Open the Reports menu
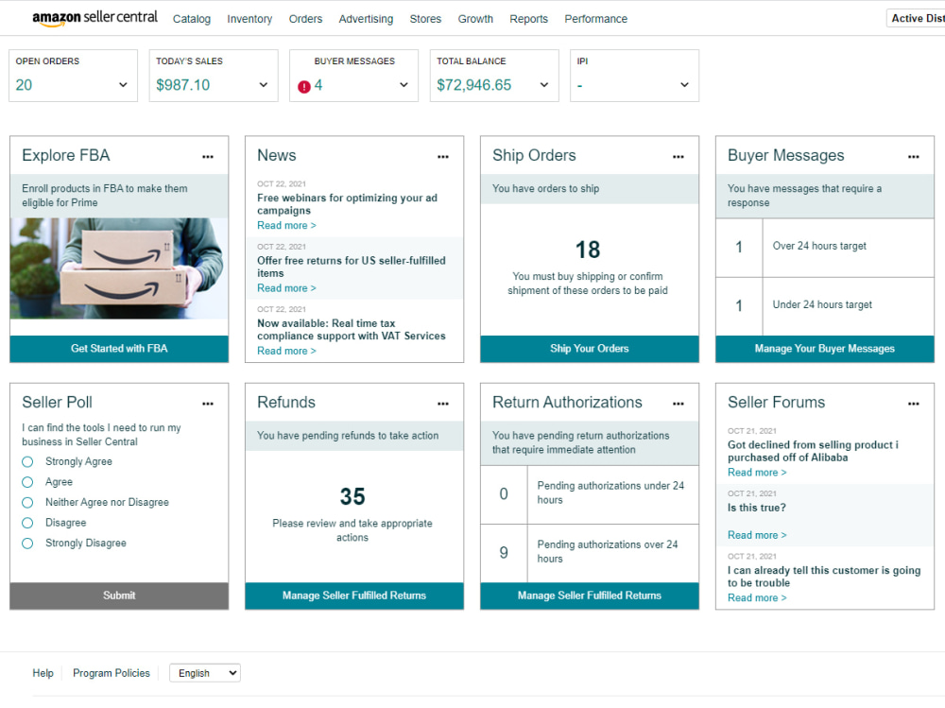The height and width of the screenshot is (708, 945). (x=528, y=19)
